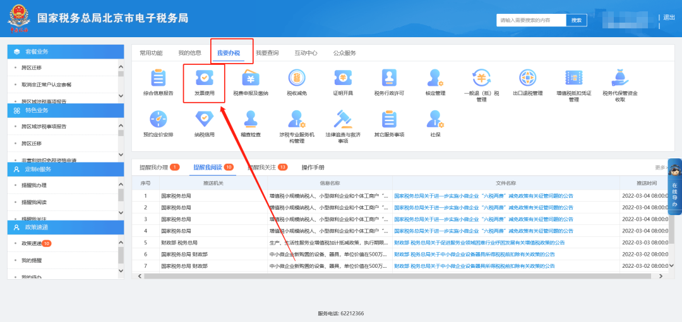Open first row's 文件名称 announcement link
Image resolution: width=682 pixels, height=322 pixels.
[483, 196]
